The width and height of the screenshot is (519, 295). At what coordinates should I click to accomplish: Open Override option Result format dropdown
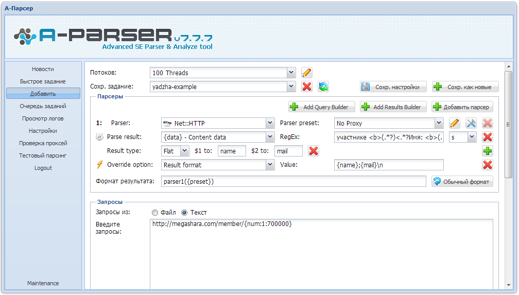pos(270,165)
